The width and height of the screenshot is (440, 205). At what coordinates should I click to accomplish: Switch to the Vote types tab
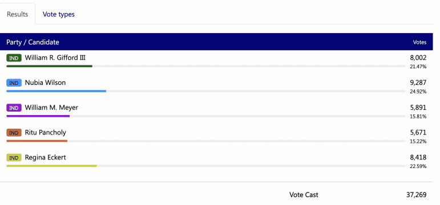(59, 14)
